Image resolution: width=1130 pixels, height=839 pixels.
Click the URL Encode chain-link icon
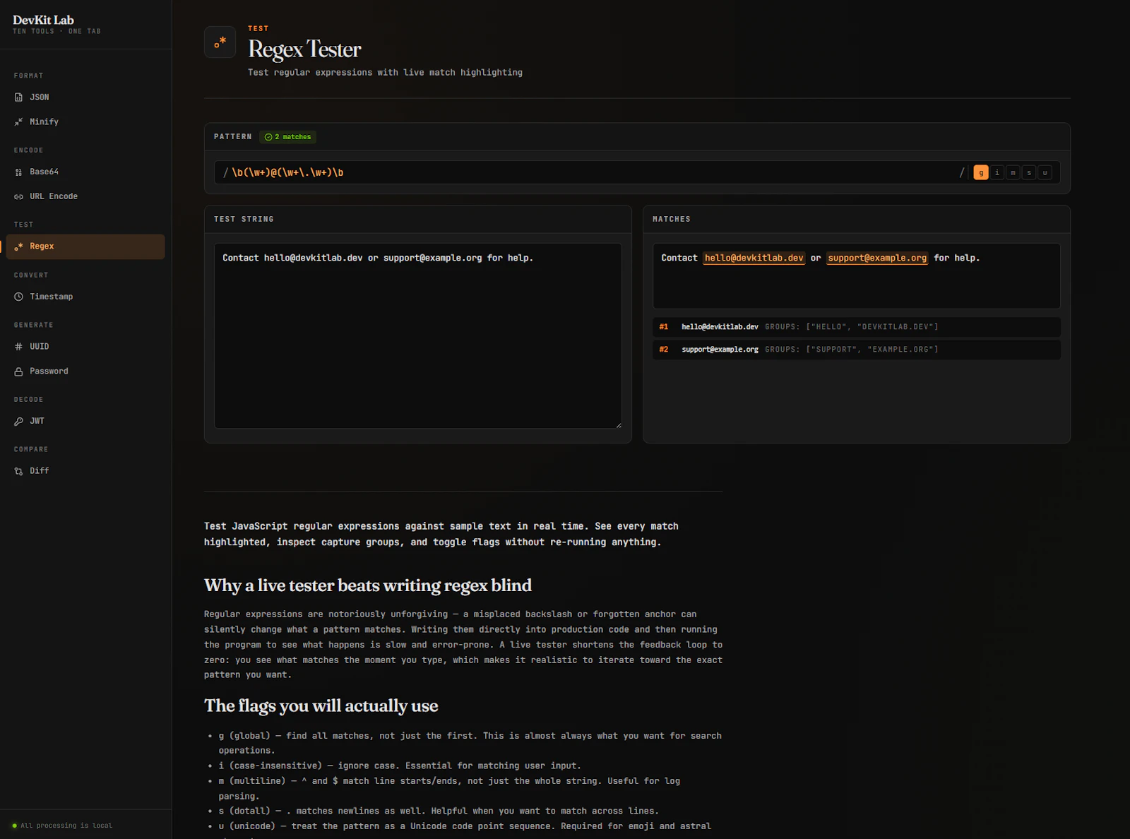point(18,196)
